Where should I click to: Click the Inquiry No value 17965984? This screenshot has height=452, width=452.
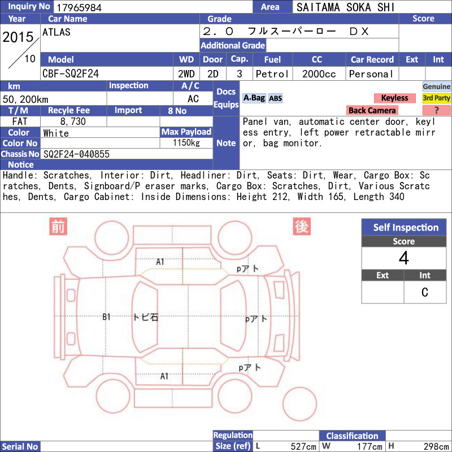tap(79, 7)
